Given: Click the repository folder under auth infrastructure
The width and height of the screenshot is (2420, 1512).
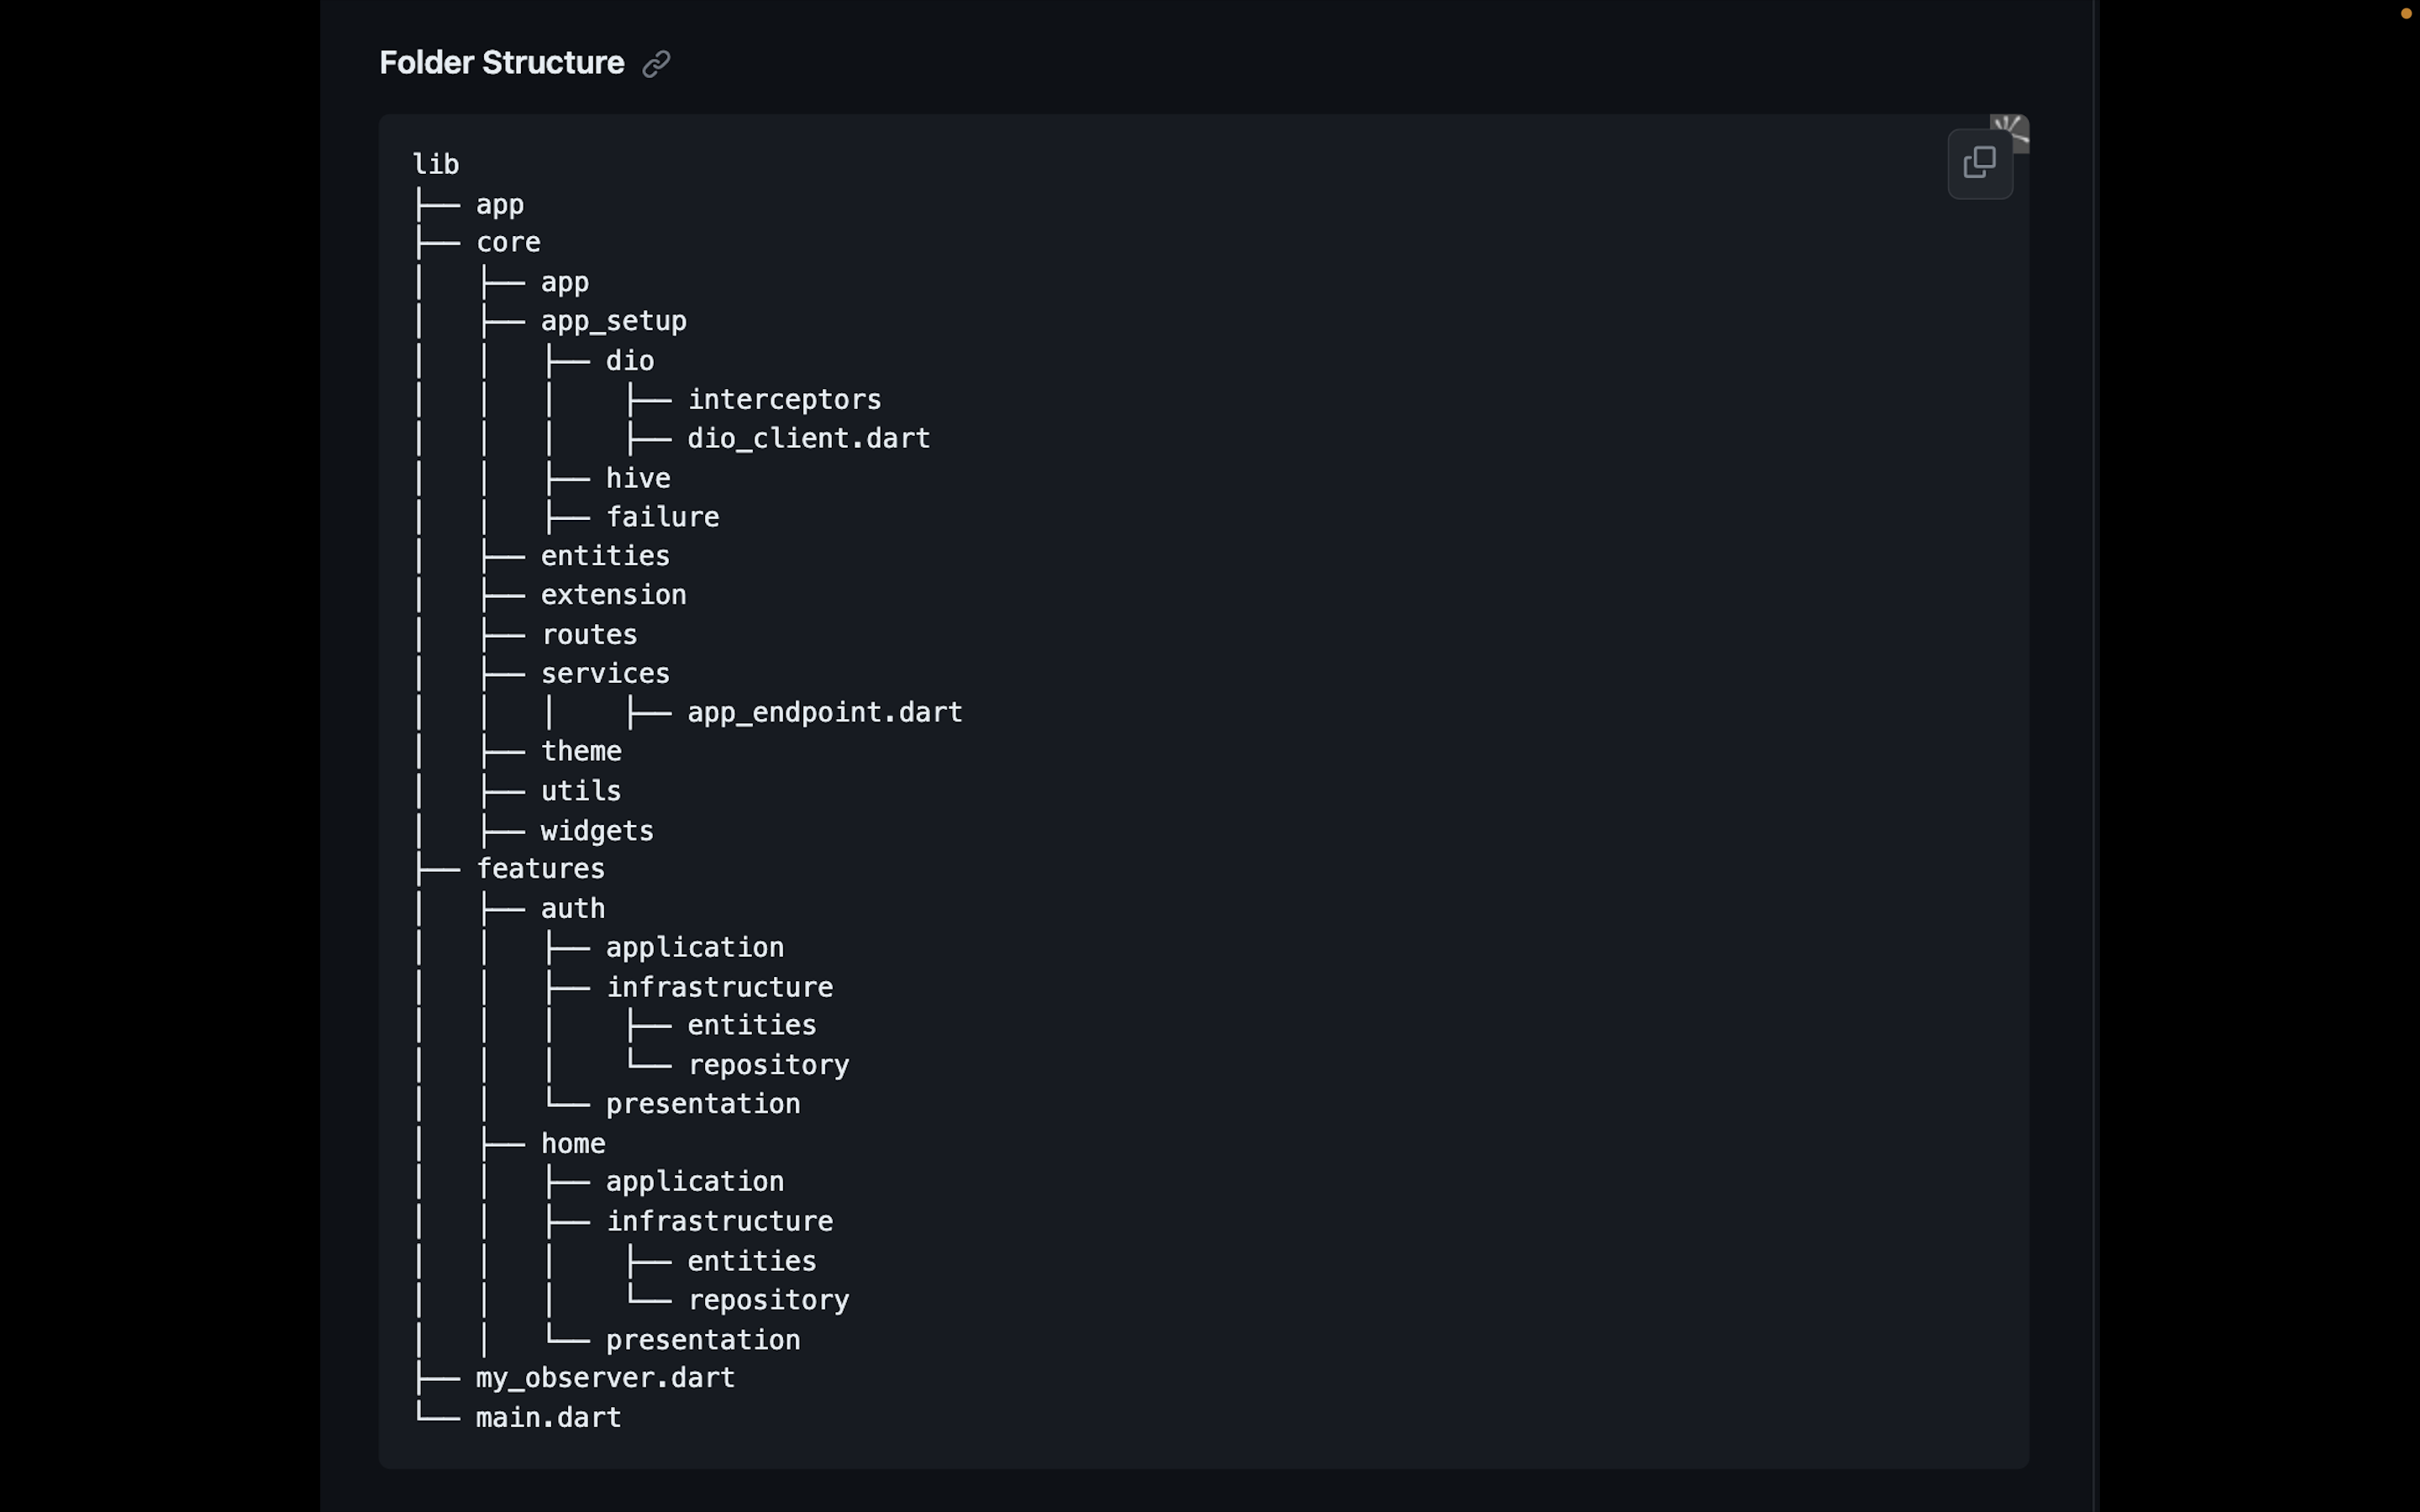Looking at the screenshot, I should point(768,1064).
